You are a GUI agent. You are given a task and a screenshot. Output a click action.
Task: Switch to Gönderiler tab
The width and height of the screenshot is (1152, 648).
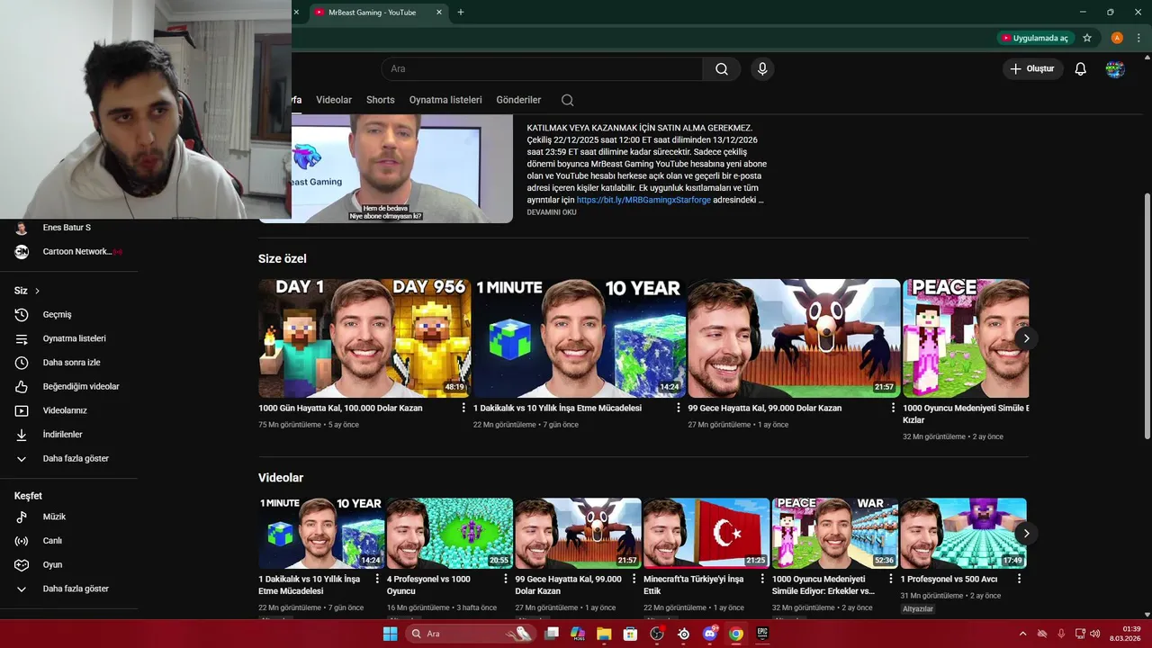pos(518,100)
